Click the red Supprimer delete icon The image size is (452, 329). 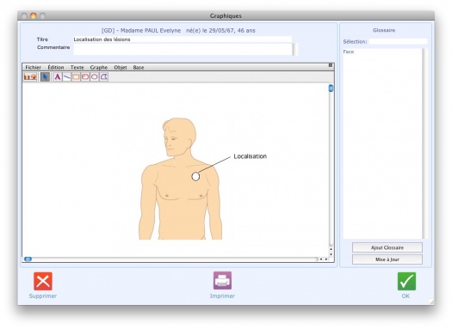[x=43, y=281]
